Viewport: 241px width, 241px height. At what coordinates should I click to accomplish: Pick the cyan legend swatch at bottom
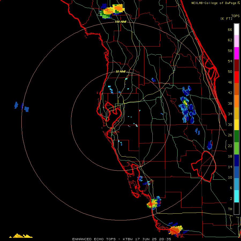236,197
